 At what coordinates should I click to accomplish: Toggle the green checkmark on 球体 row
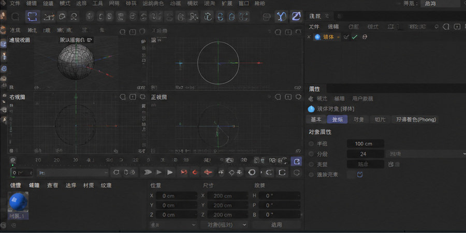tap(354, 37)
